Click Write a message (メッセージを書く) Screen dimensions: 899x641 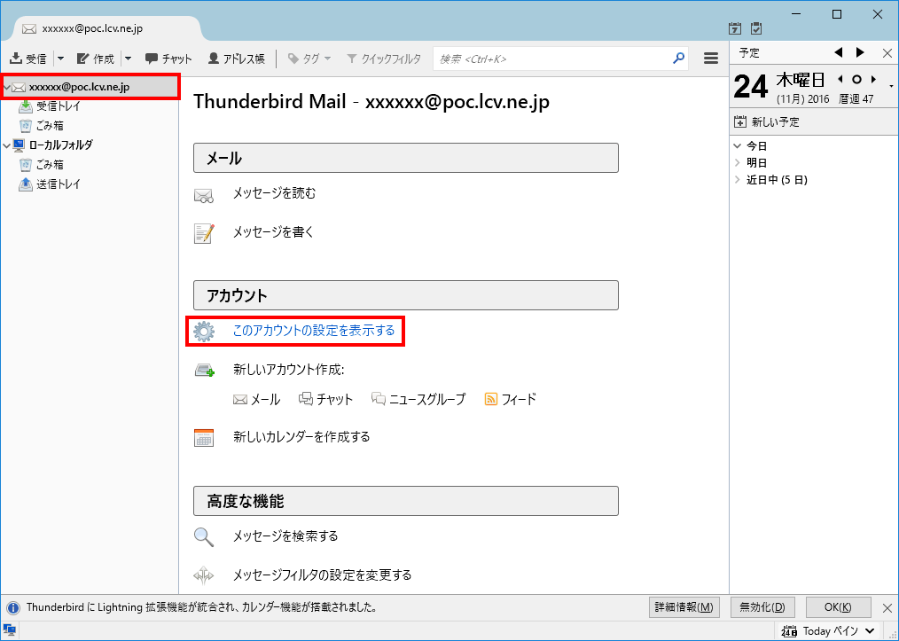[x=273, y=232]
